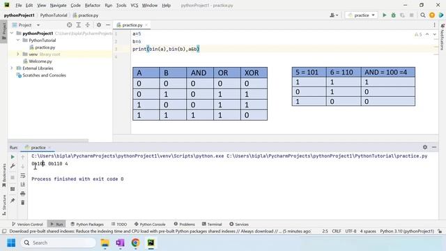
Task: Open the VCS menu
Action: click(x=134, y=6)
